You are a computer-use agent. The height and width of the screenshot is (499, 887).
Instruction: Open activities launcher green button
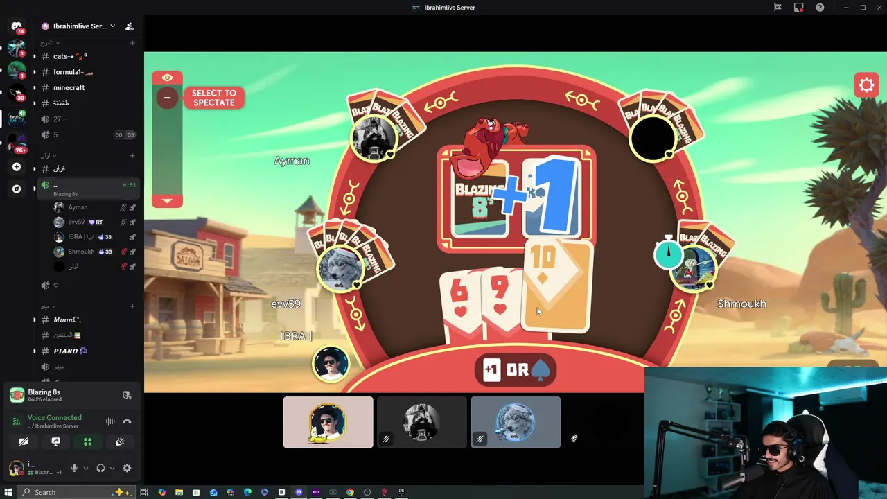click(x=88, y=441)
